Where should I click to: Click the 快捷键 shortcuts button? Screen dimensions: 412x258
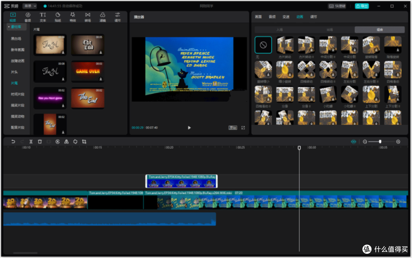coord(337,6)
